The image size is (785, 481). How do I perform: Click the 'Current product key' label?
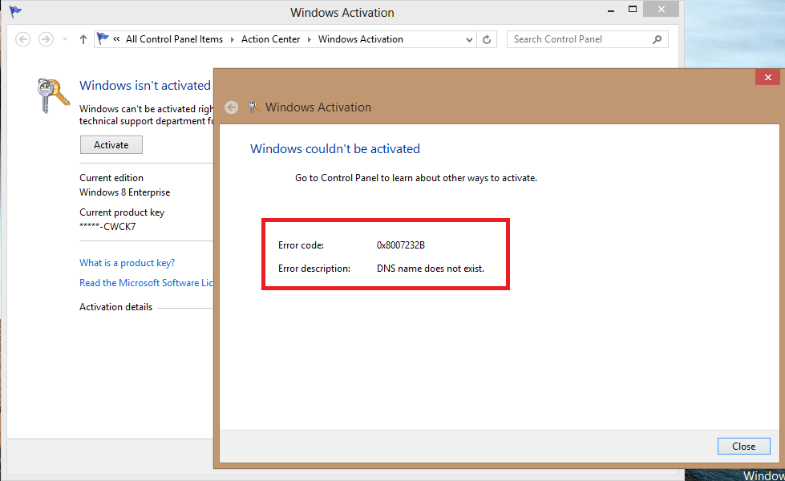[x=122, y=212]
